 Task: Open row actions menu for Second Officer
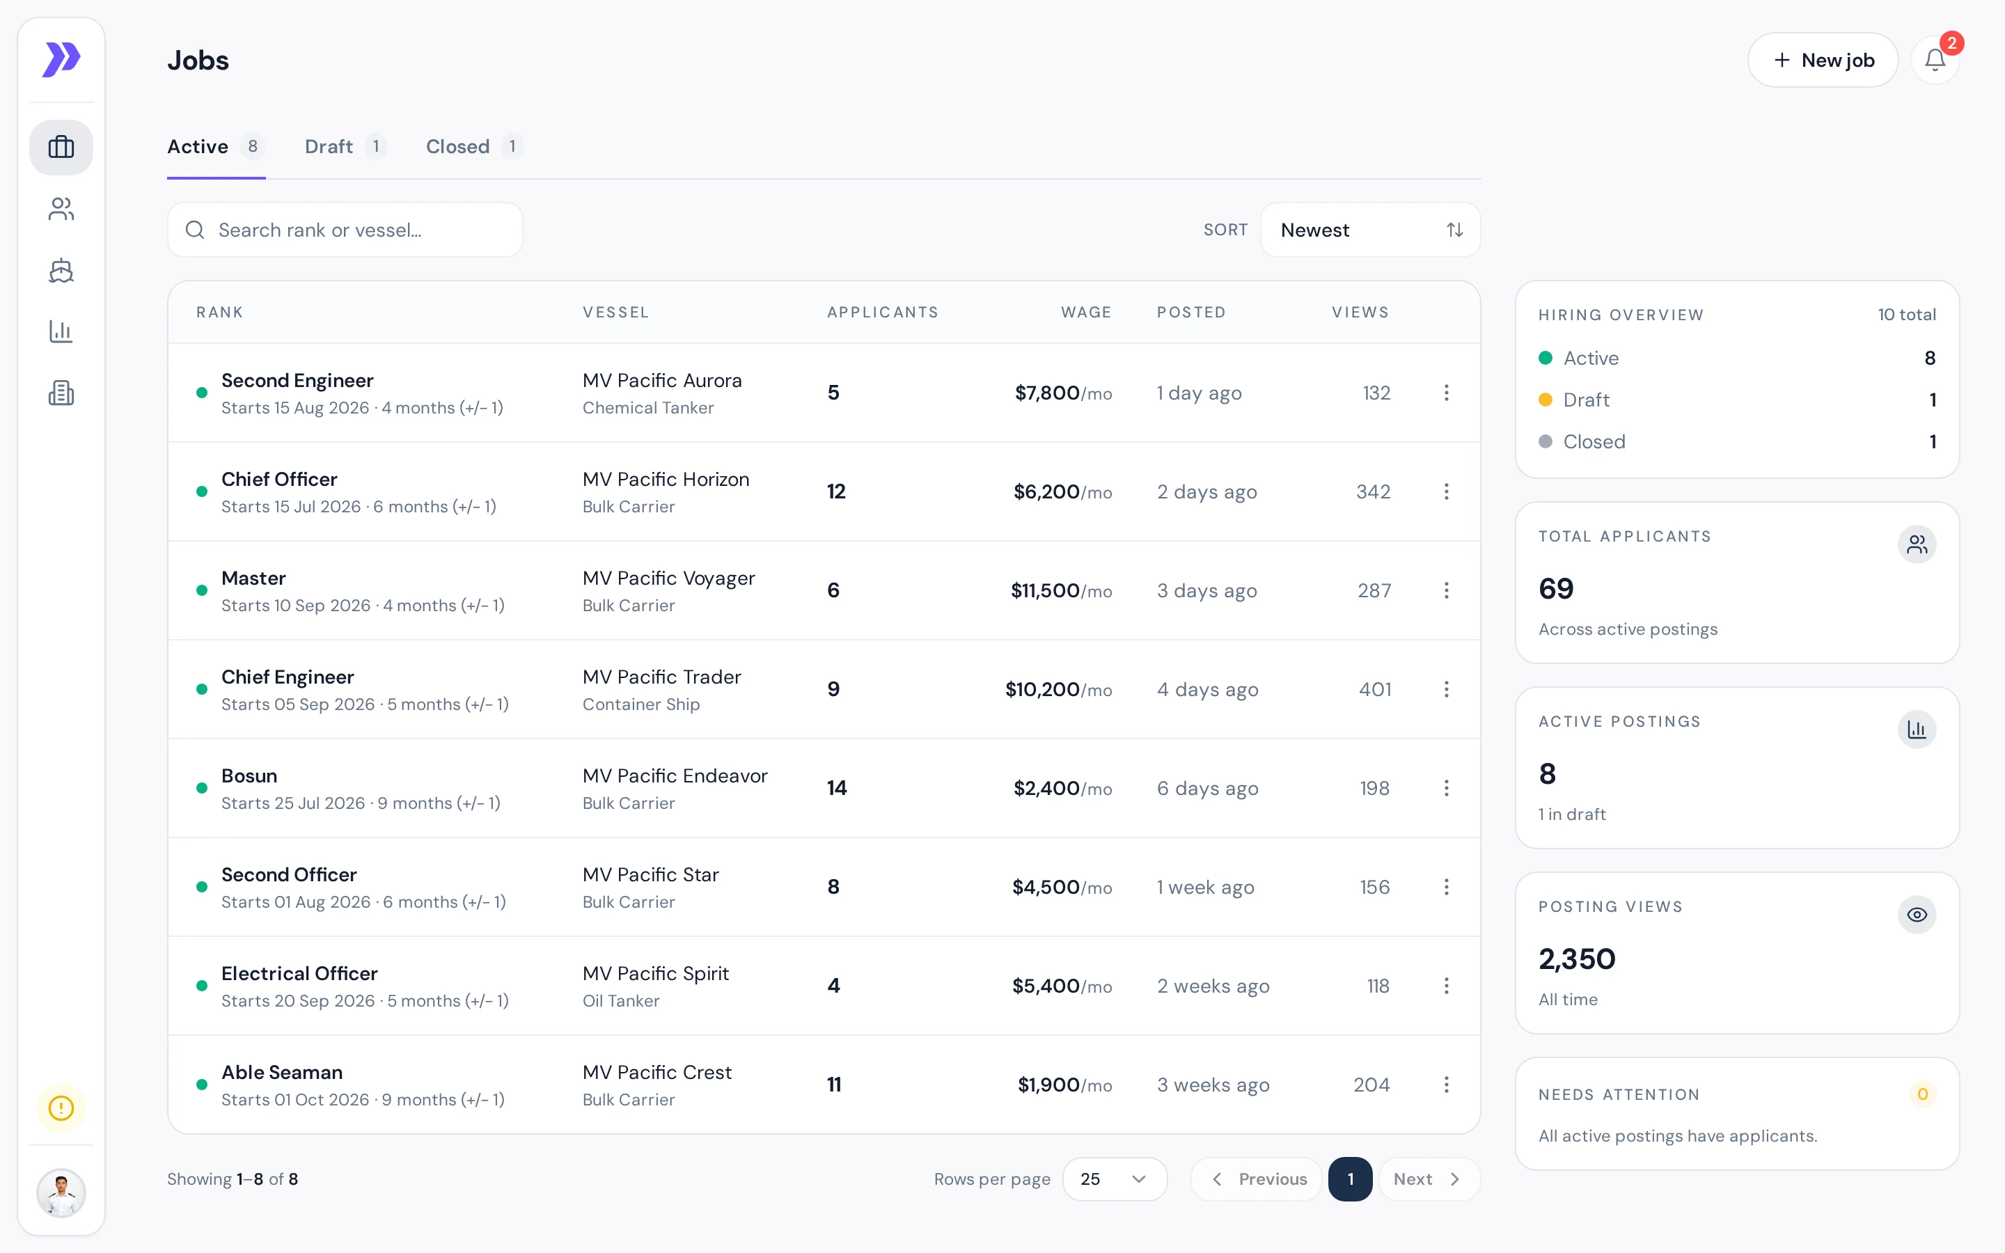1447,887
